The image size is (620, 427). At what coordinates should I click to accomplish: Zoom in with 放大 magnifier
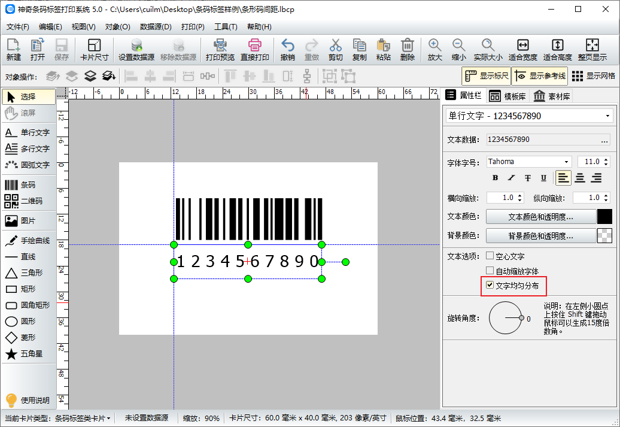point(434,50)
